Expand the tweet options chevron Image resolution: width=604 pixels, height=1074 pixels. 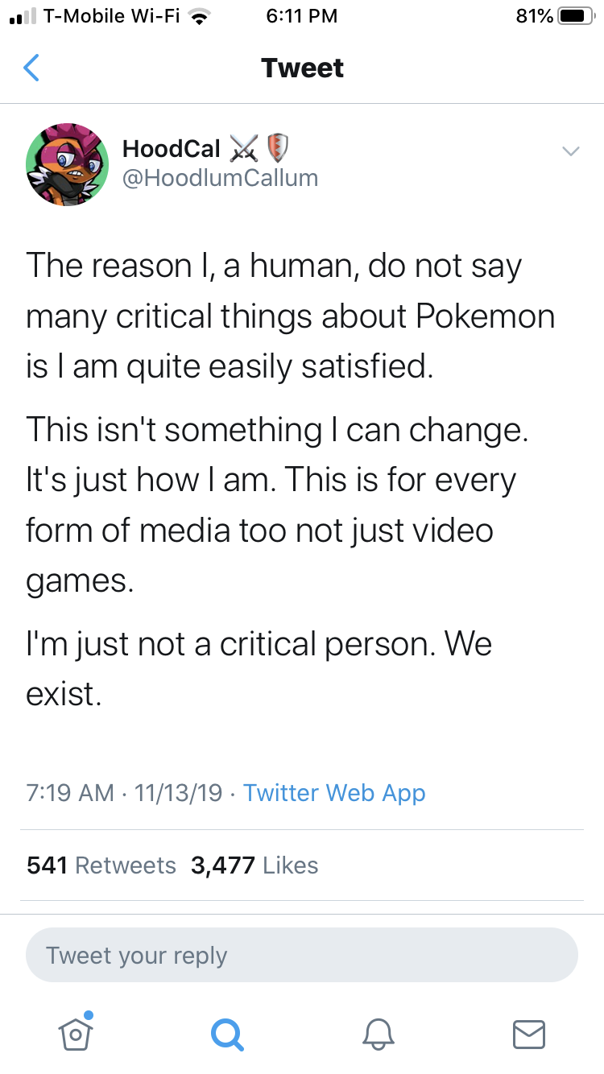pos(570,151)
